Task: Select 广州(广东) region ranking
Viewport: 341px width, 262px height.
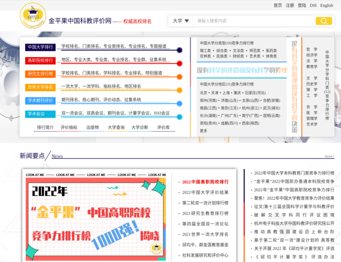Action: pyautogui.click(x=229, y=116)
